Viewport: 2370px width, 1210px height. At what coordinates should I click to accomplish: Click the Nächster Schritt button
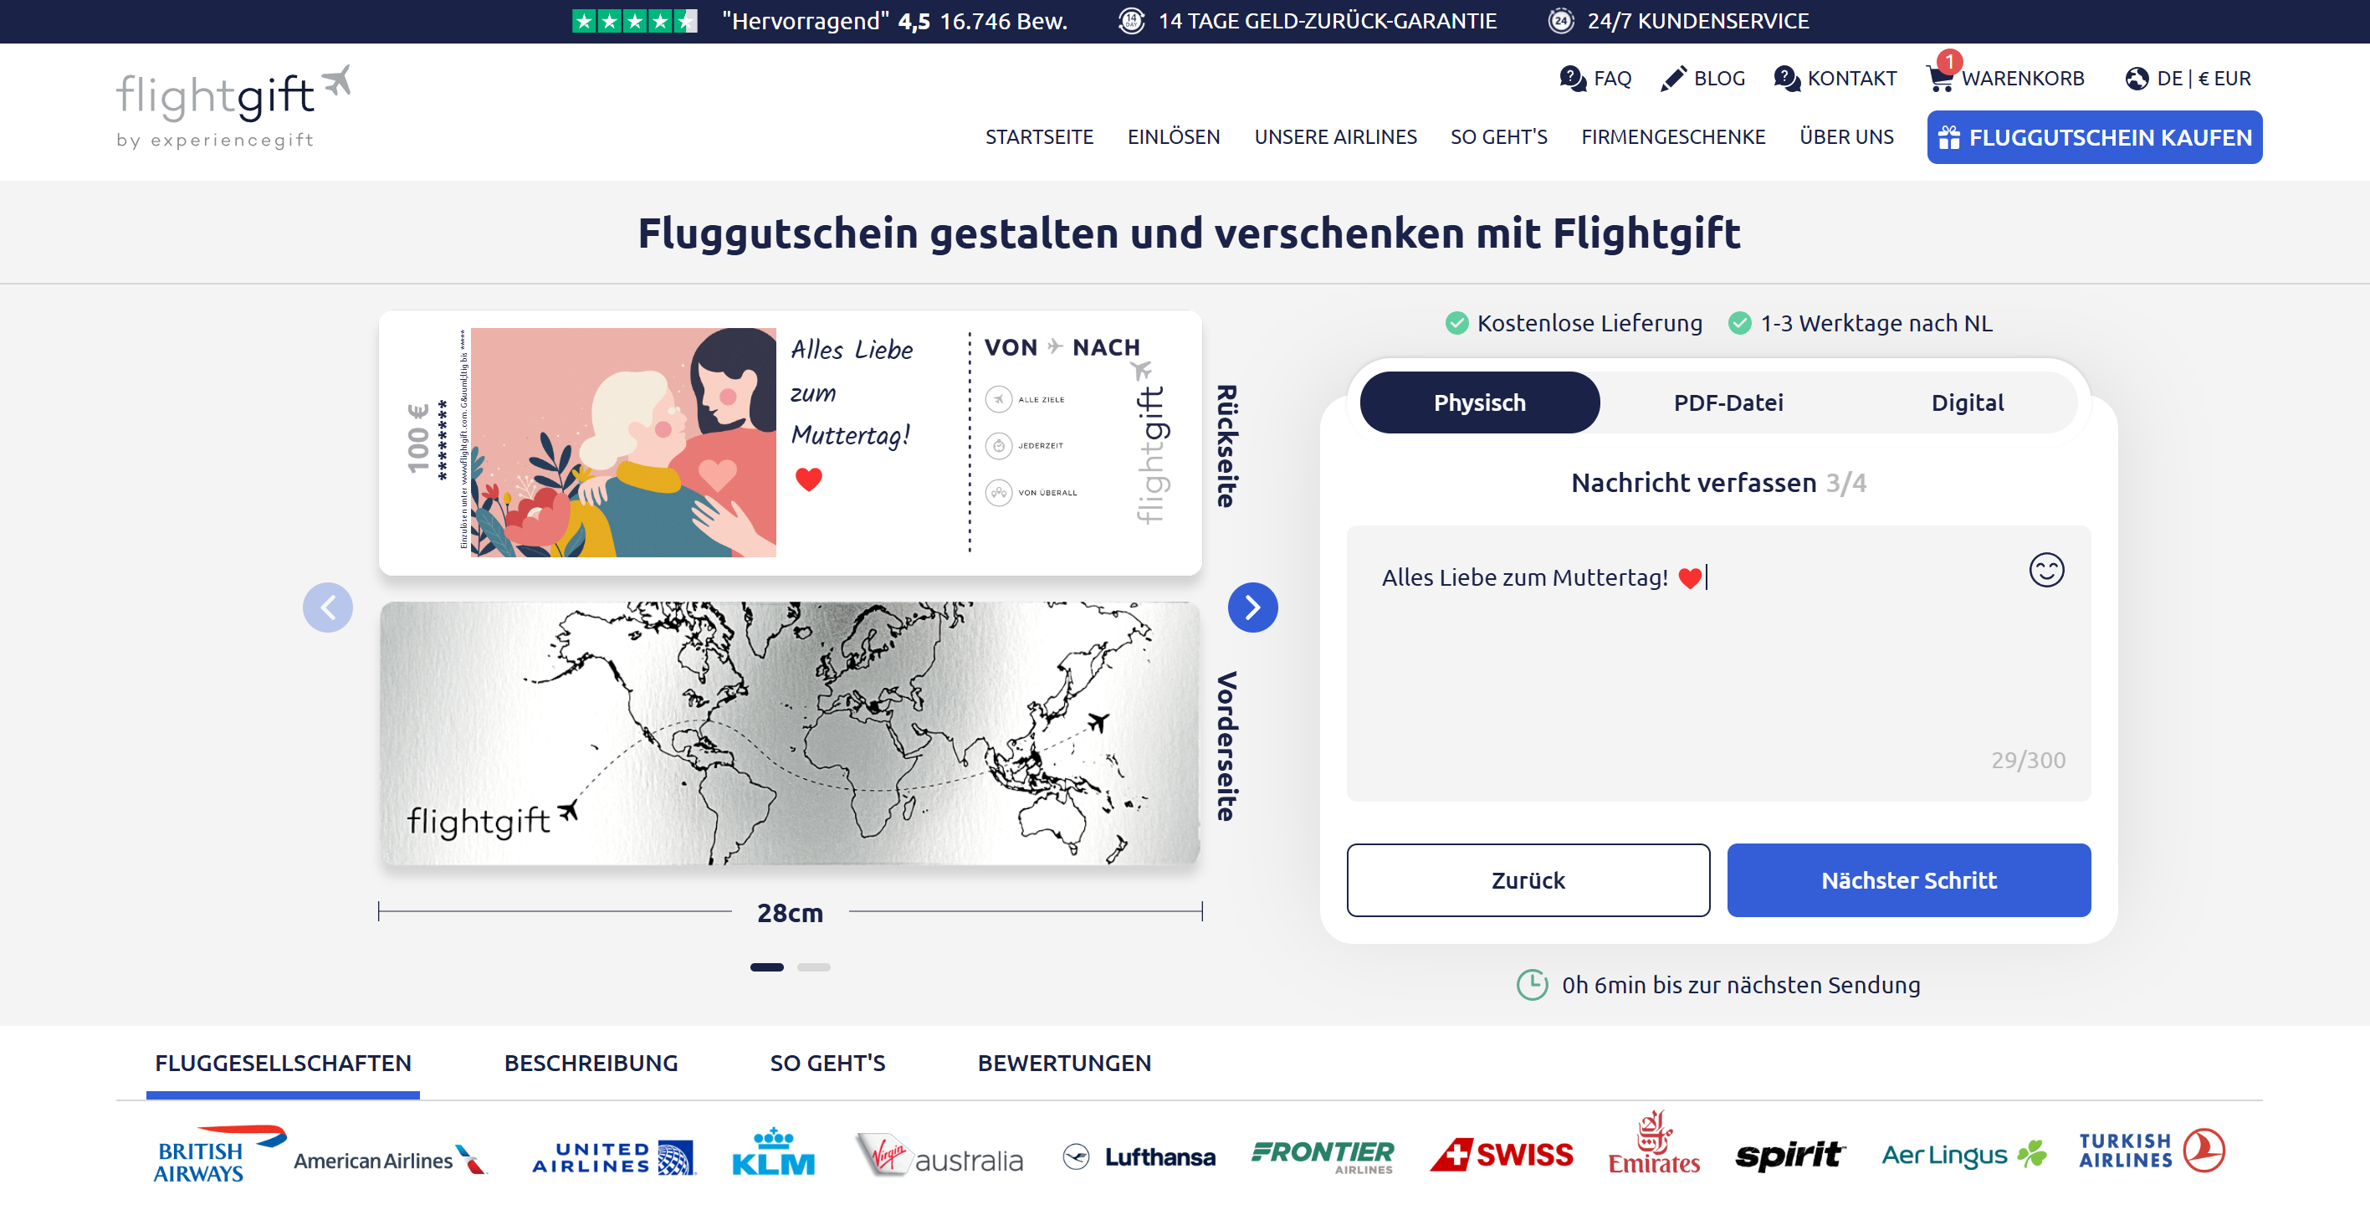[1907, 879]
